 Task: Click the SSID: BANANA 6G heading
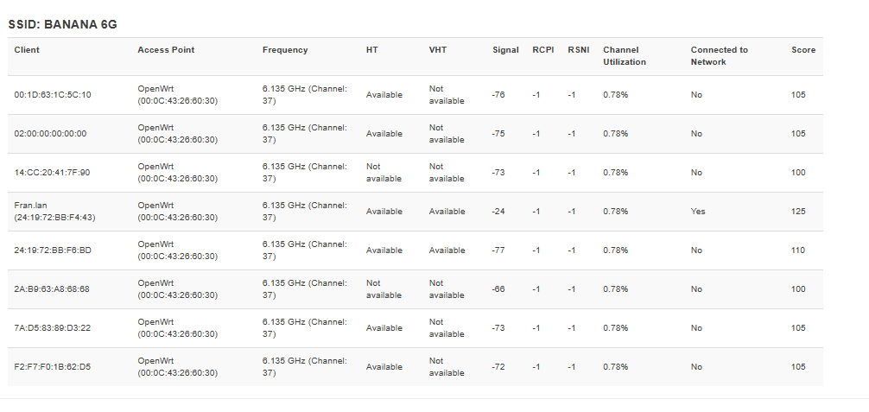(x=62, y=25)
